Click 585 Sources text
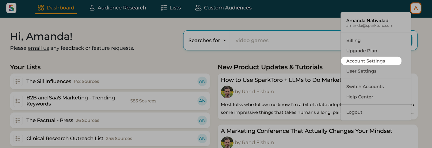This screenshot has width=432, height=148. click(143, 101)
